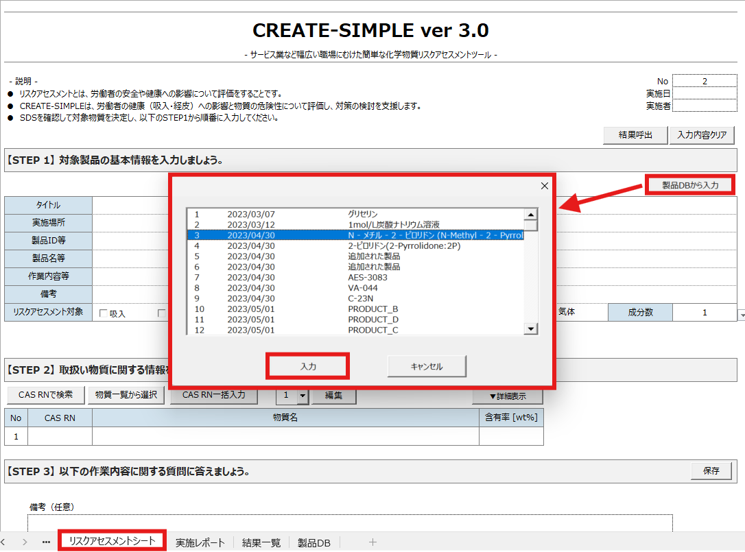
Task: Add a new sheet with the + icon
Action: (372, 542)
